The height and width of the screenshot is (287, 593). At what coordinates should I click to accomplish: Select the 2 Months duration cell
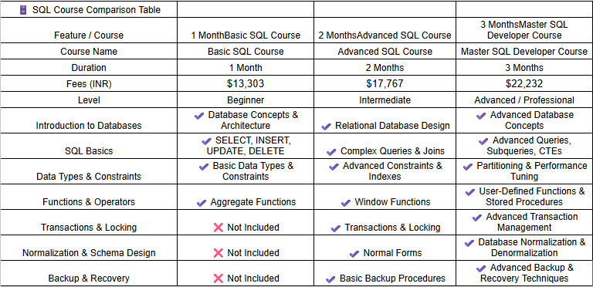(385, 68)
